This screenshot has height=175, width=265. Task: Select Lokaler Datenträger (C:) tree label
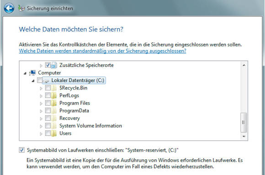(x=78, y=80)
